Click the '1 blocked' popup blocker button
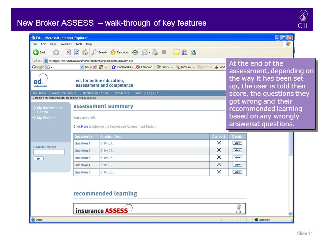The width and height of the screenshot is (324, 243). (x=144, y=67)
